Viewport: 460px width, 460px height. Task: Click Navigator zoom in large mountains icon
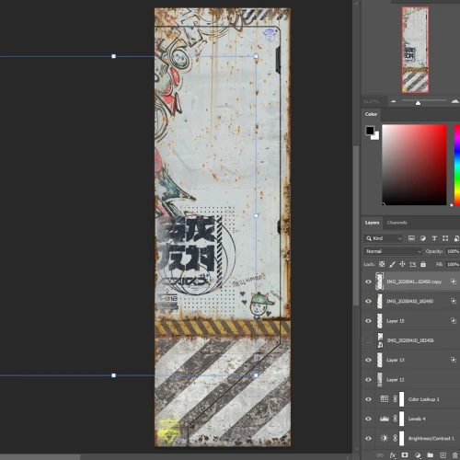click(455, 101)
